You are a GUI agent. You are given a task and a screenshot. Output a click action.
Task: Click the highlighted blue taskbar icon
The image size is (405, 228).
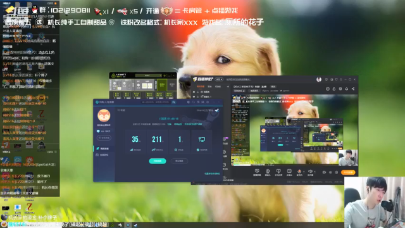tap(128, 225)
